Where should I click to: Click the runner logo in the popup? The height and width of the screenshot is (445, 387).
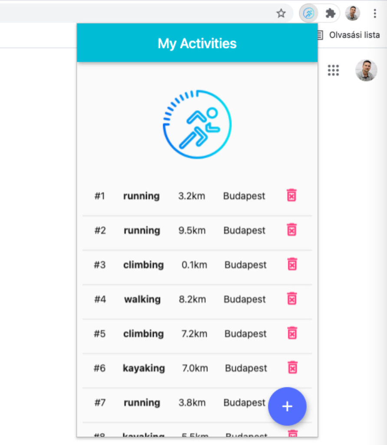[x=197, y=124]
